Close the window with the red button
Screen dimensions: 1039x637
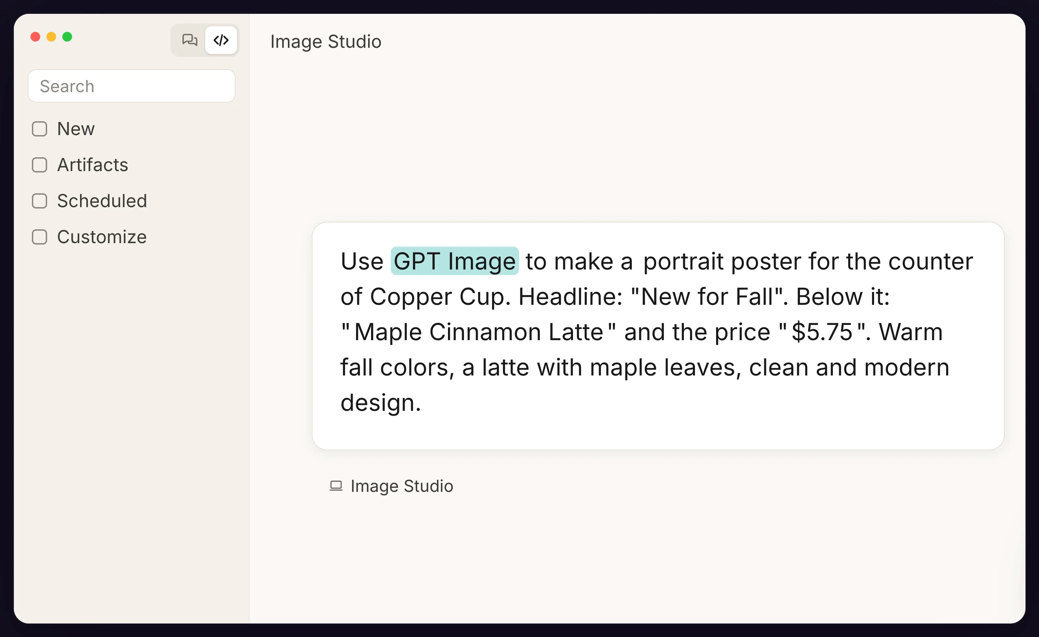pos(35,37)
